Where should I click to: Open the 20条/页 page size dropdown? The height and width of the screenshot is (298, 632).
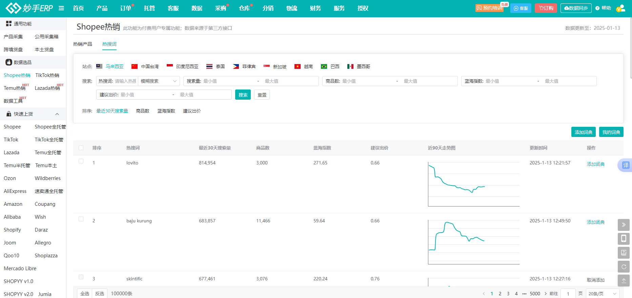(603, 294)
